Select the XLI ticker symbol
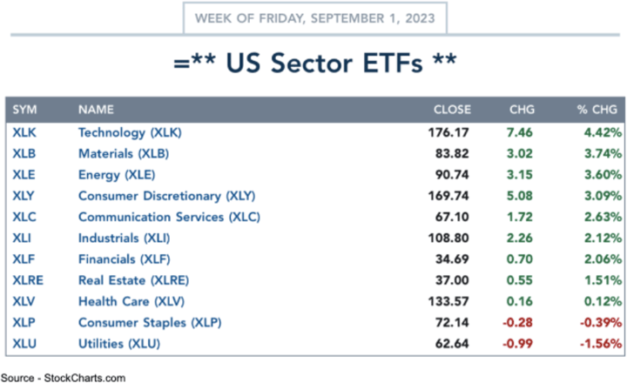The height and width of the screenshot is (383, 627). click(x=22, y=238)
